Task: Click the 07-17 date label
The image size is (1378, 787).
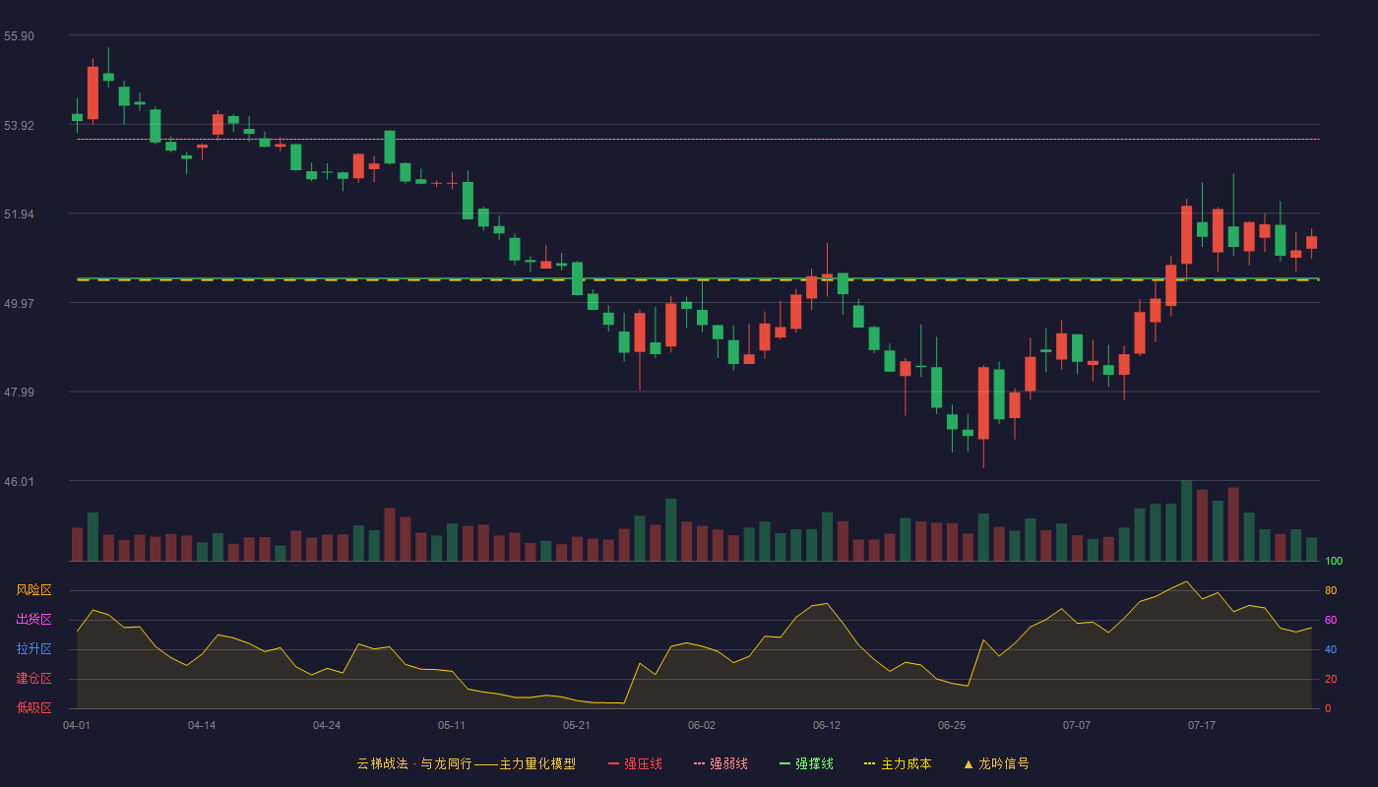Action: pyautogui.click(x=1202, y=725)
